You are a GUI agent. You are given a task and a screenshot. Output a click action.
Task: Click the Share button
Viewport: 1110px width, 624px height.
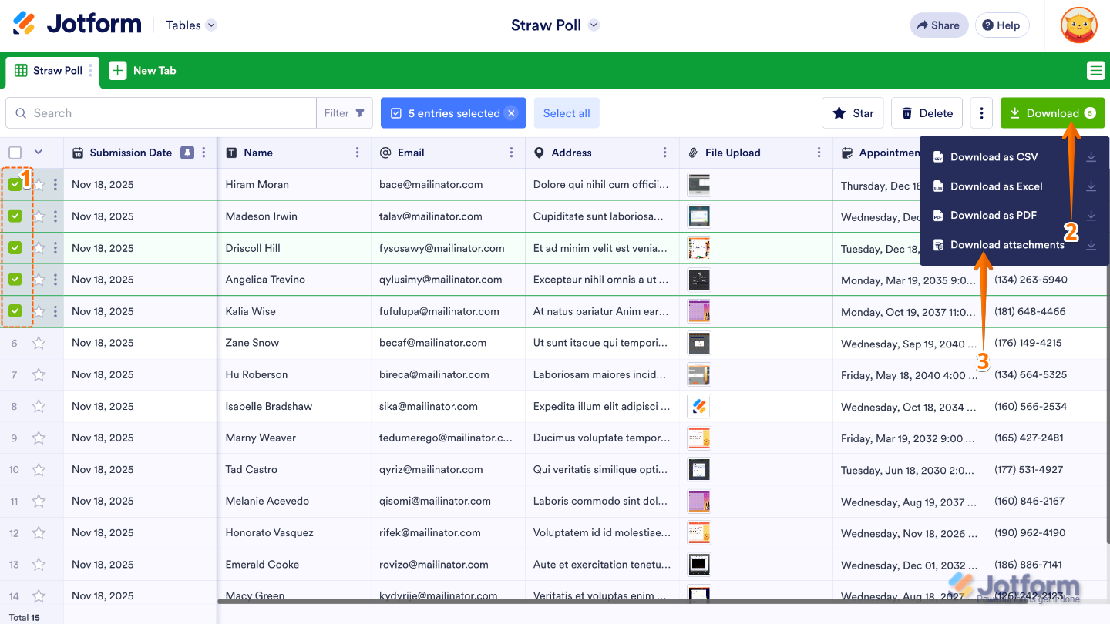[939, 25]
